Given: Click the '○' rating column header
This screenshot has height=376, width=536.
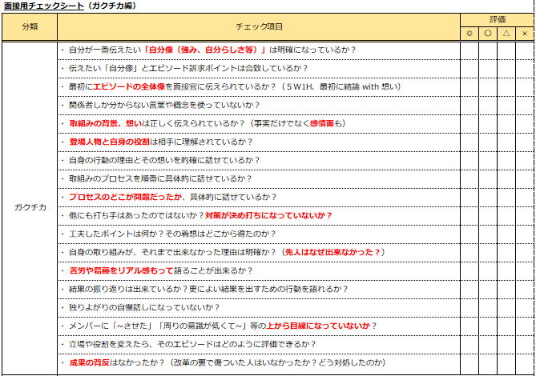Looking at the screenshot, I should coord(488,34).
